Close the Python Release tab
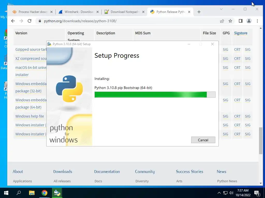Image resolution: width=265 pixels, height=198 pixels. coord(189,12)
